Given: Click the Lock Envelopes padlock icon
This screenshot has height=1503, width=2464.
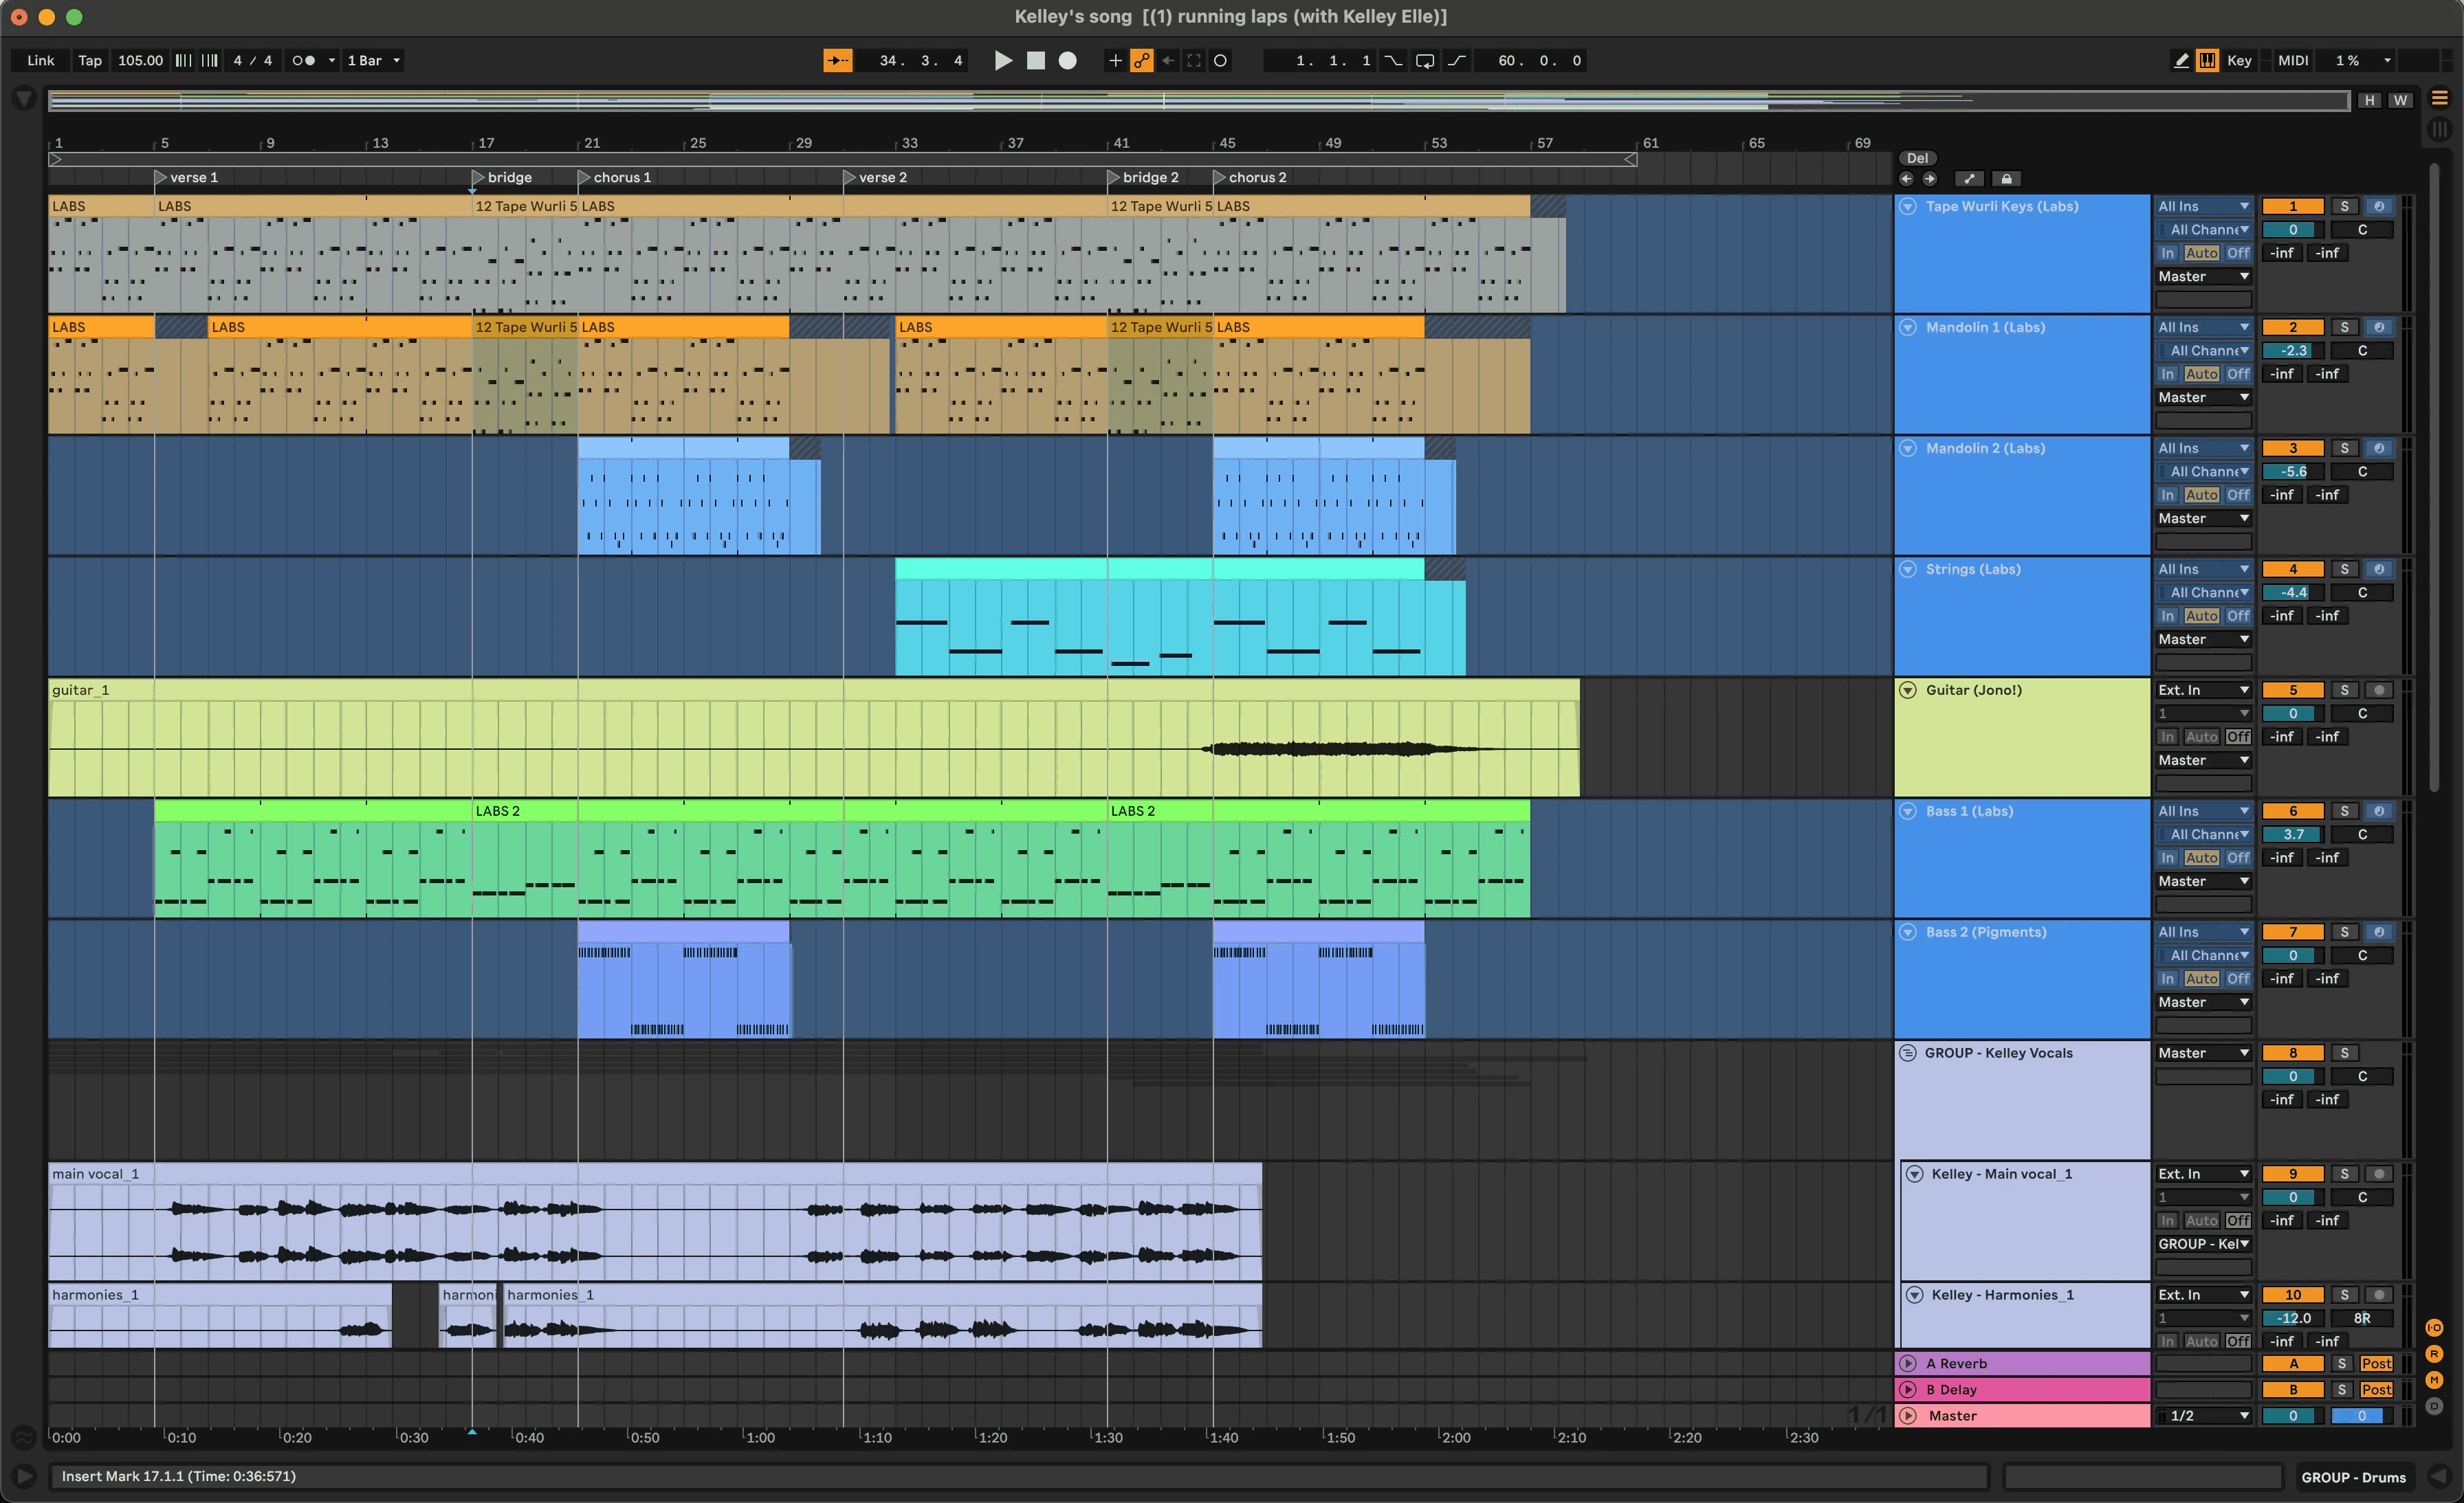Looking at the screenshot, I should [2006, 179].
